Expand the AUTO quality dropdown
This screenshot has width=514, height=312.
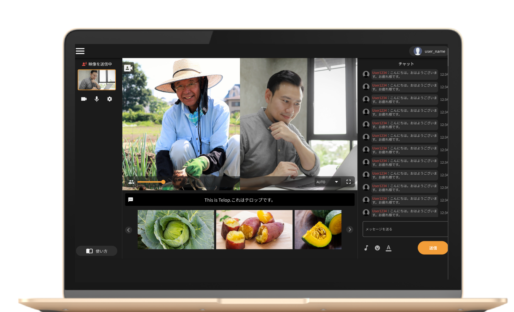pos(328,182)
